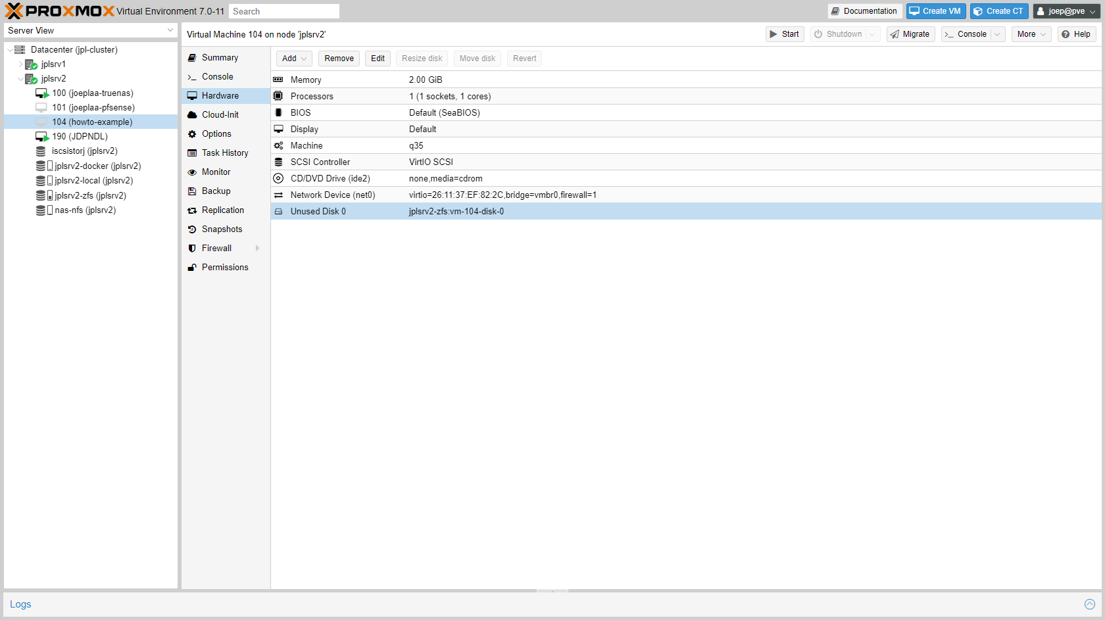
Task: Click the Hardware panel icon
Action: 192,95
